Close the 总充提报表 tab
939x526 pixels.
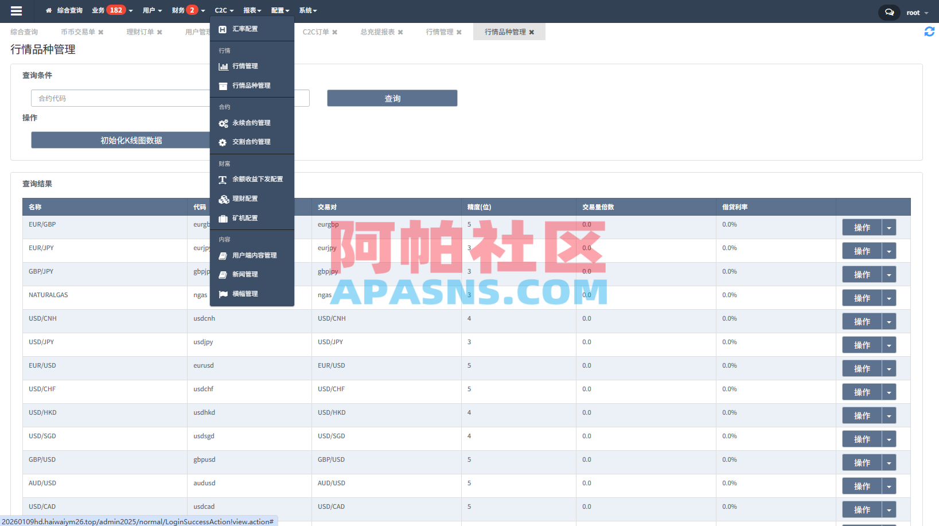pos(400,32)
